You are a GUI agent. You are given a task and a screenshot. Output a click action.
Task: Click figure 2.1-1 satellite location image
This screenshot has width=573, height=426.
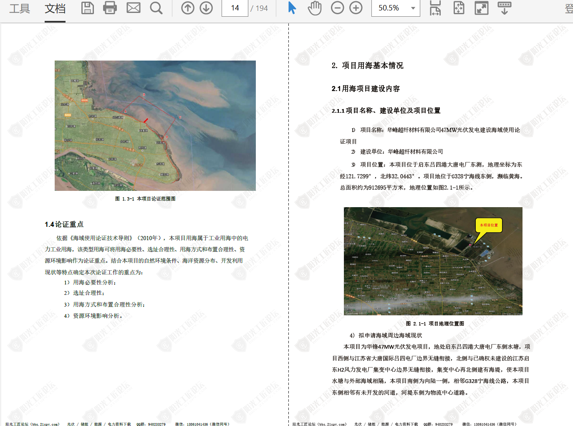pyautogui.click(x=433, y=261)
